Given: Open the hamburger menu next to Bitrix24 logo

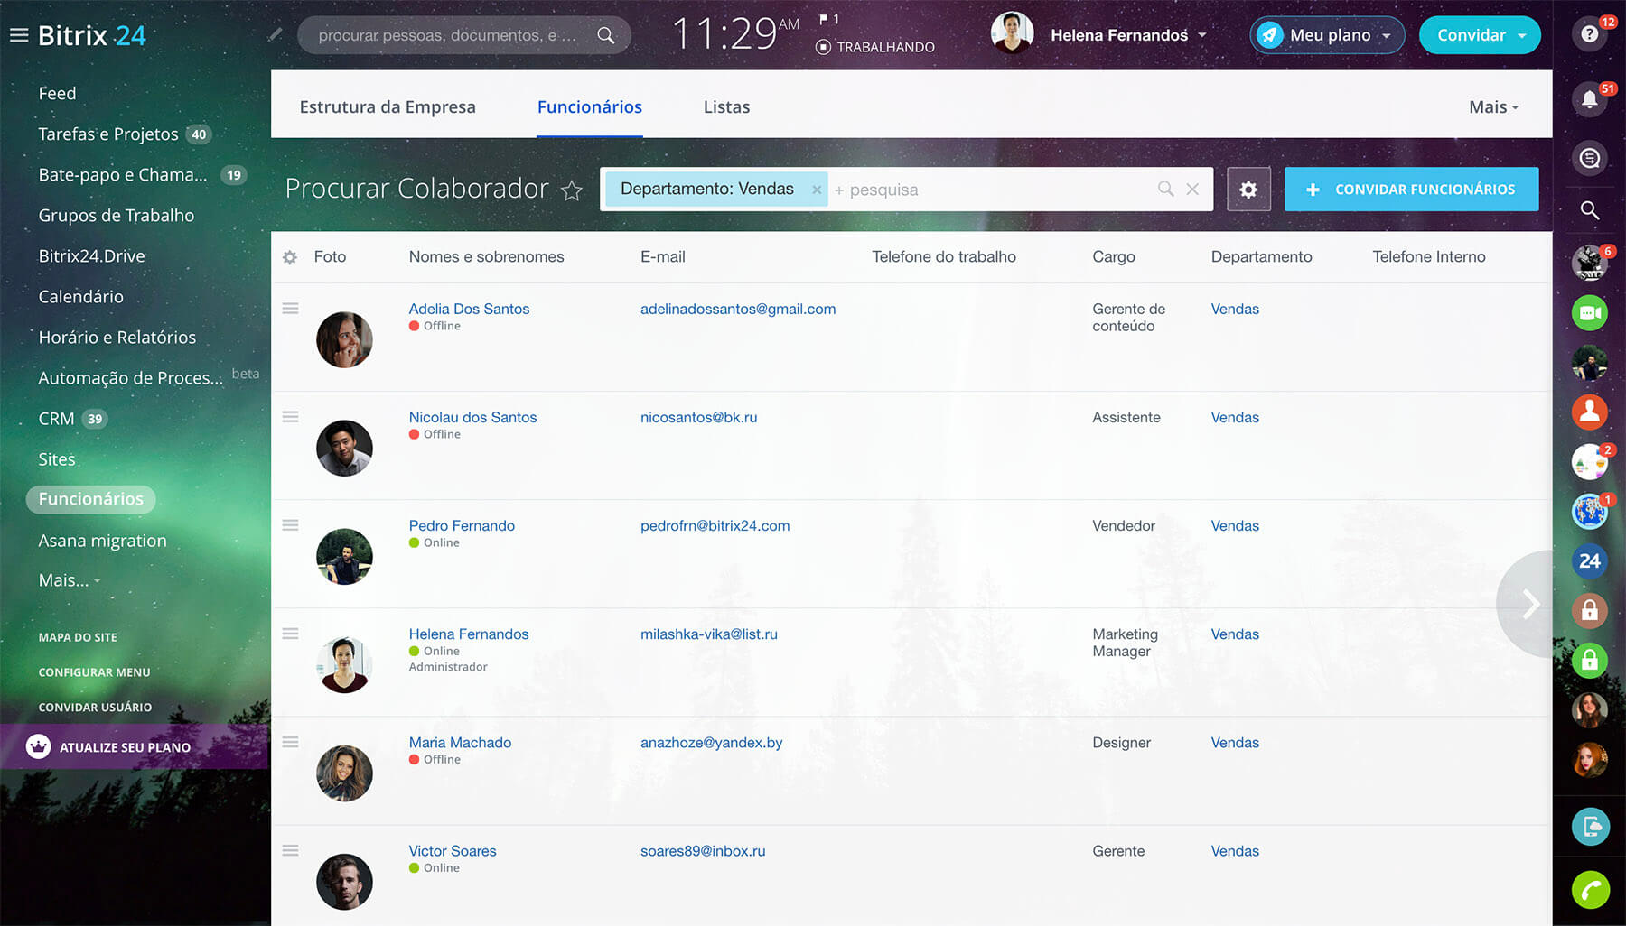Looking at the screenshot, I should tap(19, 35).
